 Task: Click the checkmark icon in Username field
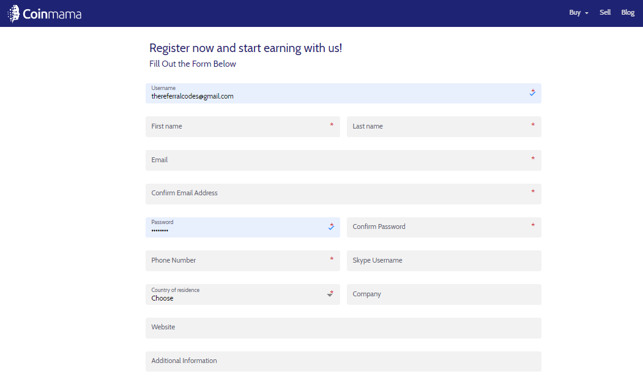[532, 93]
